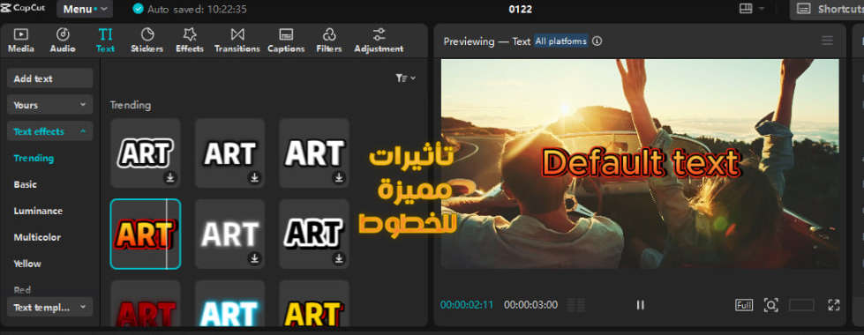Click the All platforms tag
864x335 pixels.
[x=561, y=41]
